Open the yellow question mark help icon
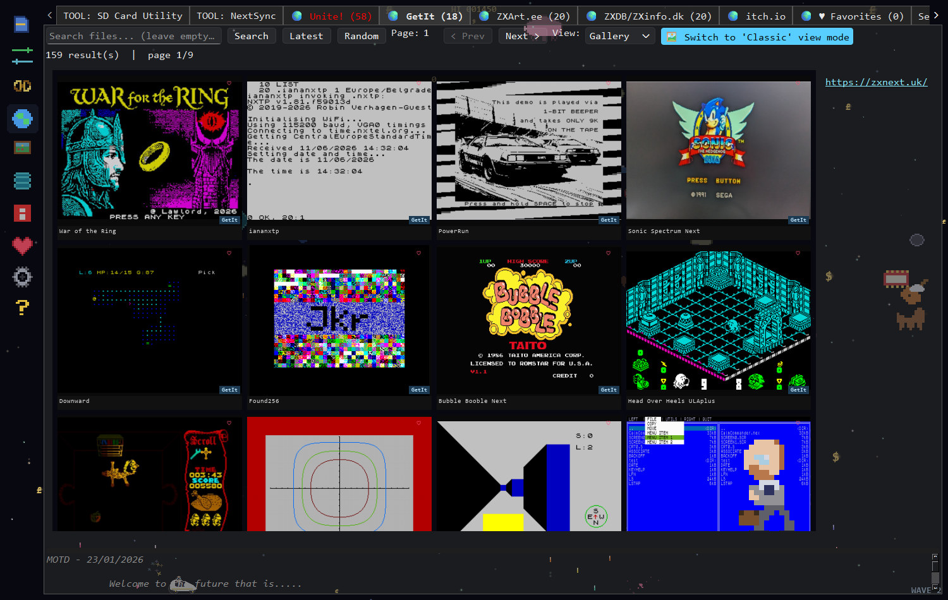Viewport: 948px width, 600px height. 22,308
